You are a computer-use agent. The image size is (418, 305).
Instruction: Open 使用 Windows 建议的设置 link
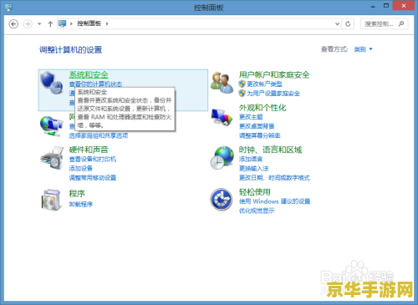point(275,201)
